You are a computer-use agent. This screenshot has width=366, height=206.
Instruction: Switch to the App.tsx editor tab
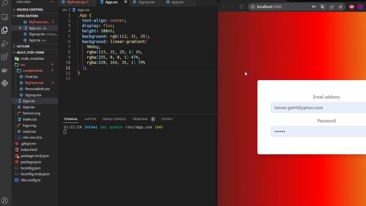(x=177, y=2)
